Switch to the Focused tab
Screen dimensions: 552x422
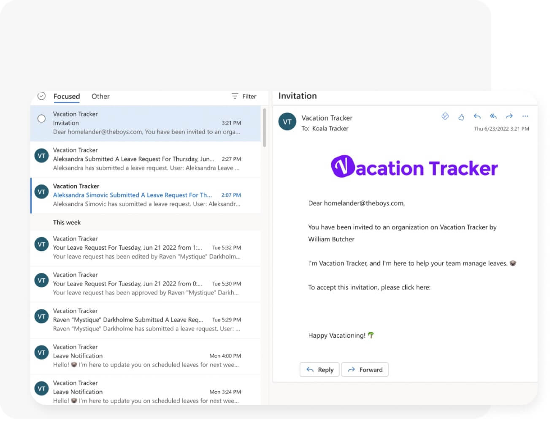[x=67, y=96]
